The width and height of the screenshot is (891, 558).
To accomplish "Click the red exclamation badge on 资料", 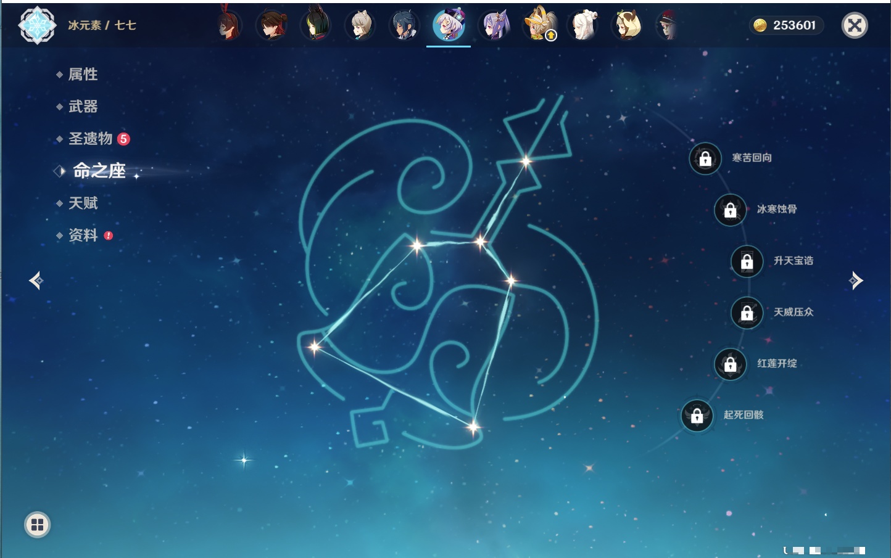I will [x=109, y=235].
